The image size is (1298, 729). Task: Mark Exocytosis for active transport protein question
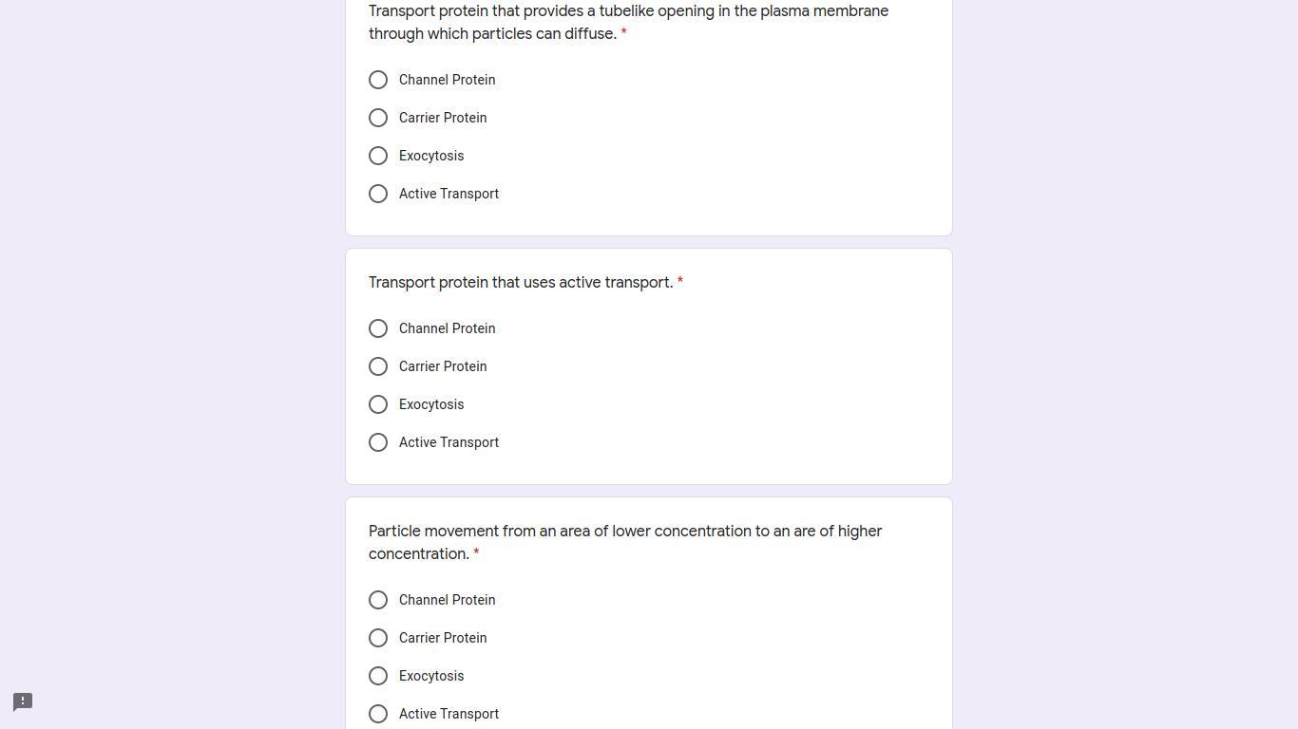(x=378, y=404)
